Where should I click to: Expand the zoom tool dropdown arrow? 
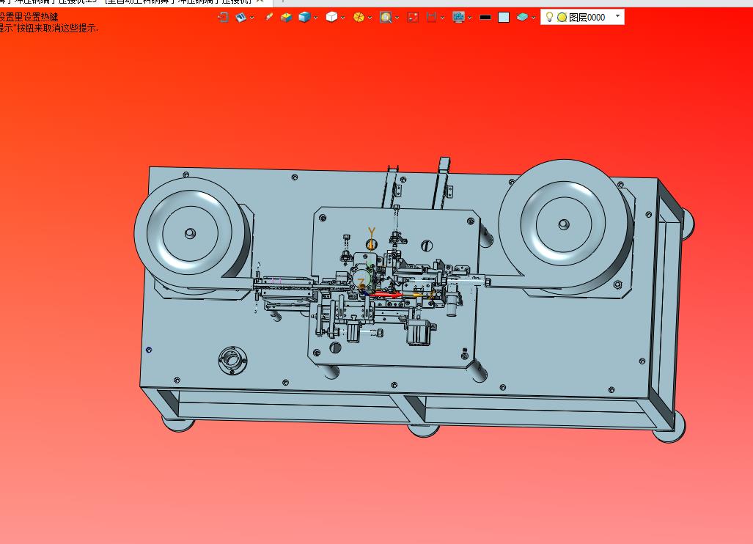pos(397,18)
